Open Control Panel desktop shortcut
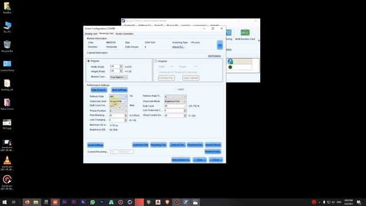 click(7, 66)
